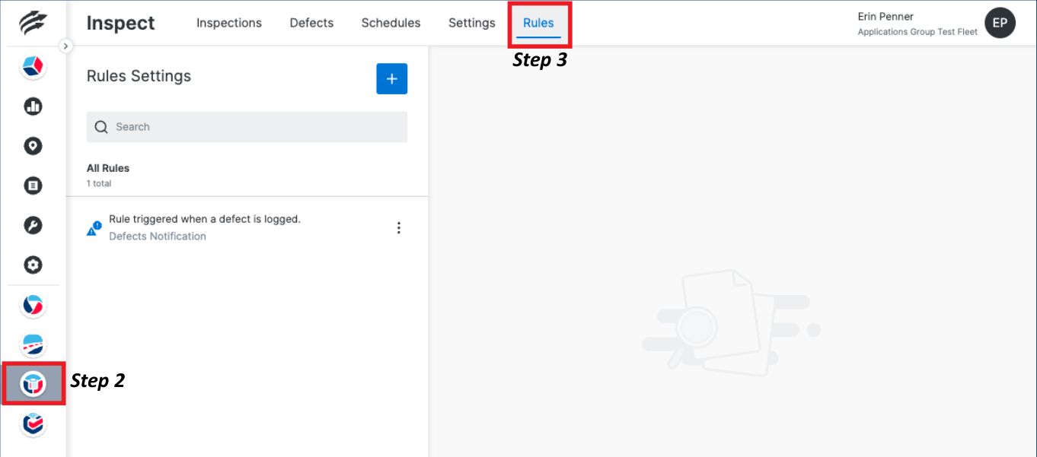1037x457 pixels.
Task: Click the road-themed app icon in sidebar
Action: tap(33, 344)
